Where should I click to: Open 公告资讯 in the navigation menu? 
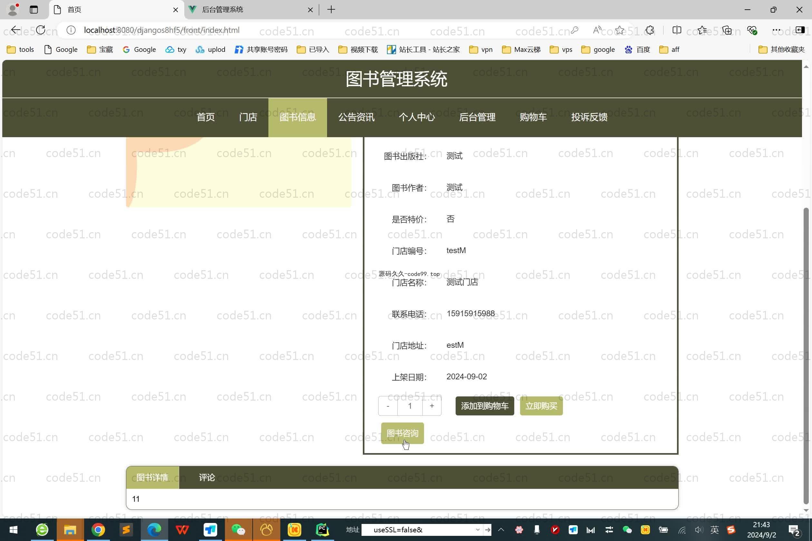[x=356, y=117]
